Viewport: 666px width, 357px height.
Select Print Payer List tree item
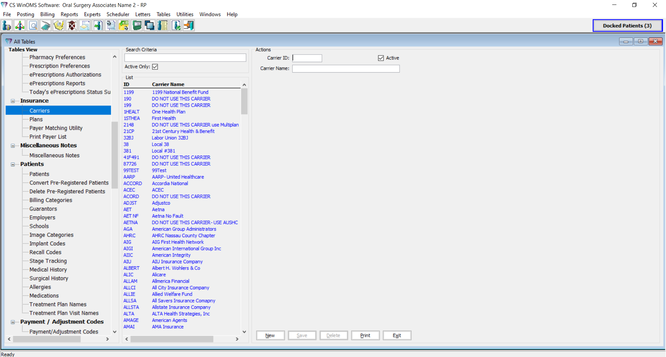[48, 137]
